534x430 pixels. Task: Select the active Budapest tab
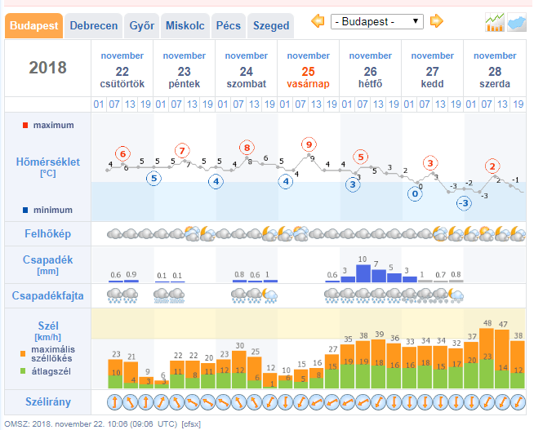coord(34,25)
